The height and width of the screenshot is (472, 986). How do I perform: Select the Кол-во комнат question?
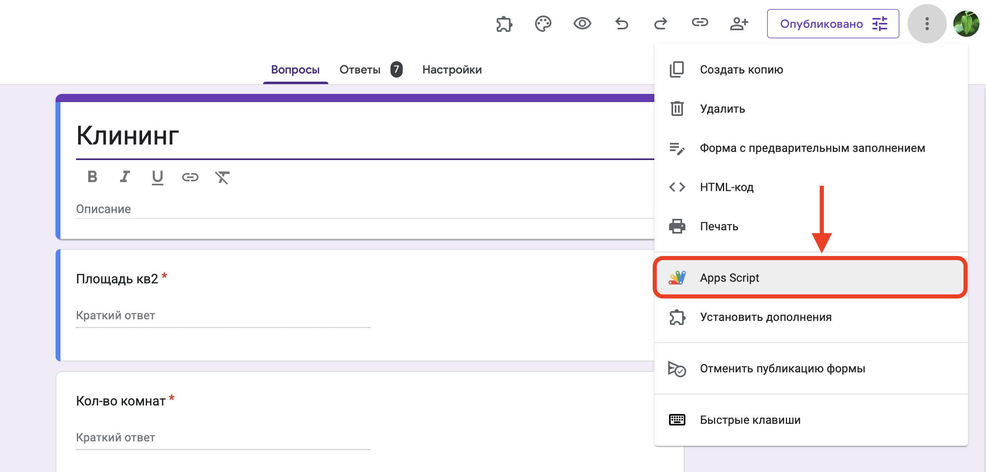[x=121, y=401]
